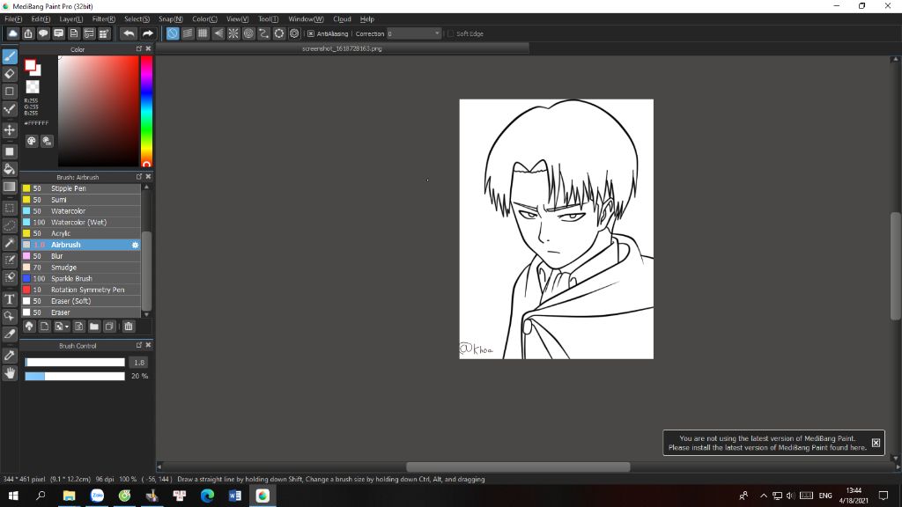The height and width of the screenshot is (507, 902).
Task: Turn off snap with the Snap Off icon
Action: (173, 33)
